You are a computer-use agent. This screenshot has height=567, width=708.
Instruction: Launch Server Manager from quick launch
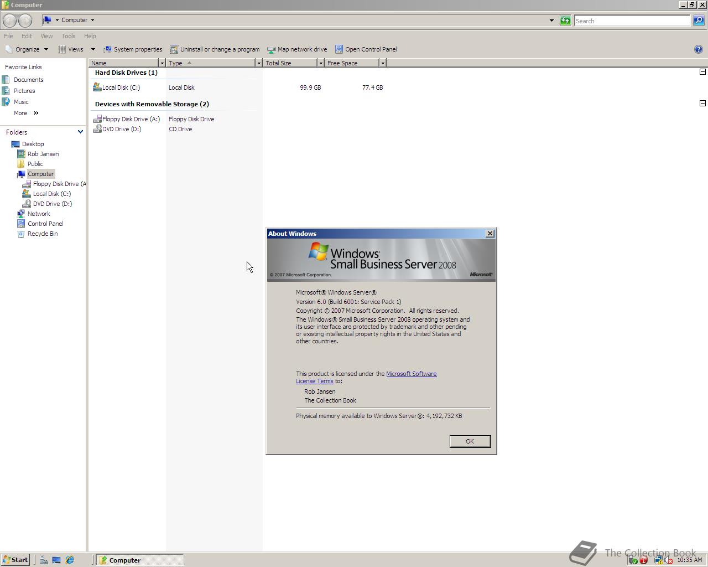click(44, 560)
